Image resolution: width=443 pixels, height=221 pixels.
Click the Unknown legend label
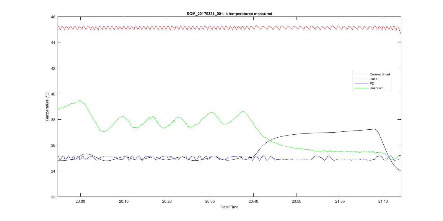click(376, 88)
